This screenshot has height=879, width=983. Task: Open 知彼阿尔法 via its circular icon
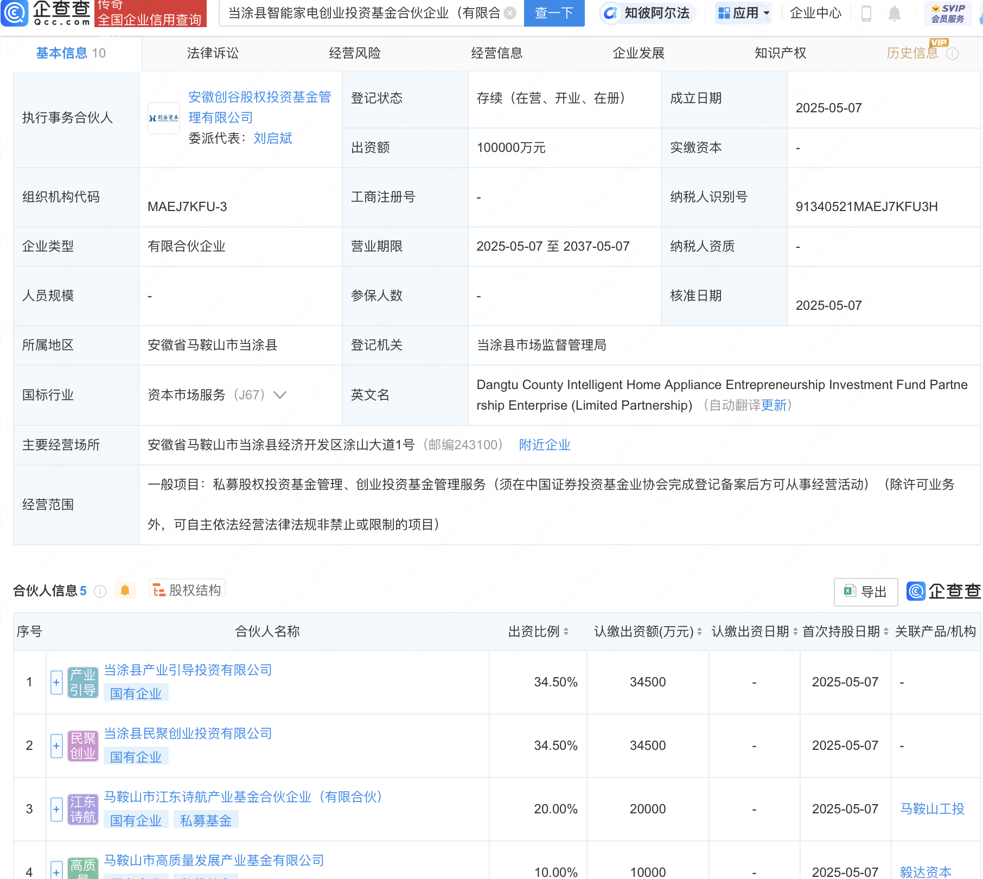pyautogui.click(x=611, y=14)
